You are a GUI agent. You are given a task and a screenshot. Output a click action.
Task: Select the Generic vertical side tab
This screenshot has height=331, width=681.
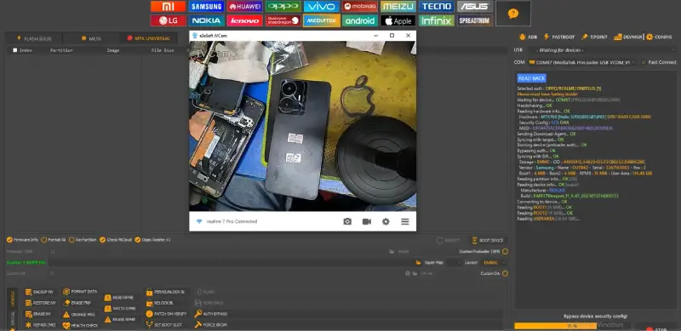(x=12, y=297)
